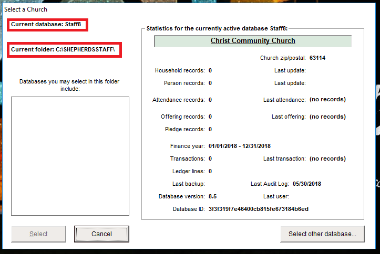Image resolution: width=380 pixels, height=254 pixels.
Task: Click the Attendance records label
Action: point(179,100)
